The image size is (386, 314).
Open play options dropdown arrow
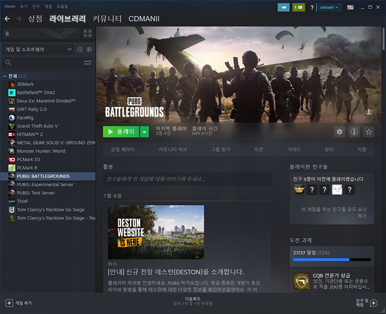[144, 132]
